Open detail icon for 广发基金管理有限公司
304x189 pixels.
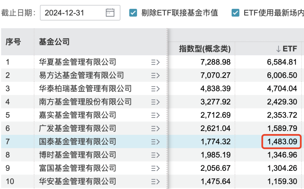155,129
